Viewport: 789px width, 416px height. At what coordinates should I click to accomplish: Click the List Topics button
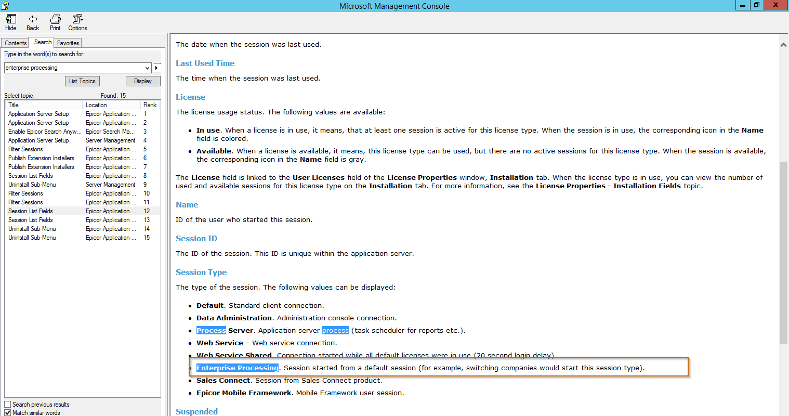[82, 81]
